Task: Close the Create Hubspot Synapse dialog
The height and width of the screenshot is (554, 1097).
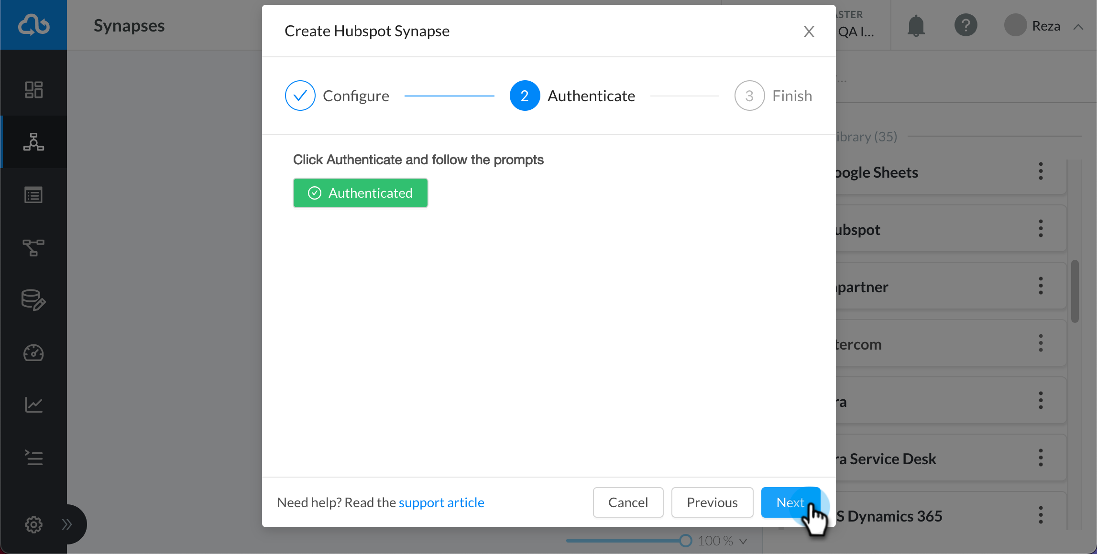Action: pyautogui.click(x=809, y=32)
